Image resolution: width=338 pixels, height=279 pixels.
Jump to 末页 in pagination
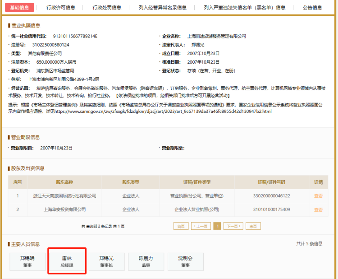pos(253,226)
